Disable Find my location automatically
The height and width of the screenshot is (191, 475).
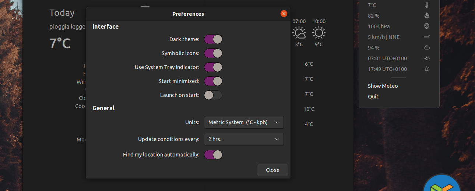213,155
